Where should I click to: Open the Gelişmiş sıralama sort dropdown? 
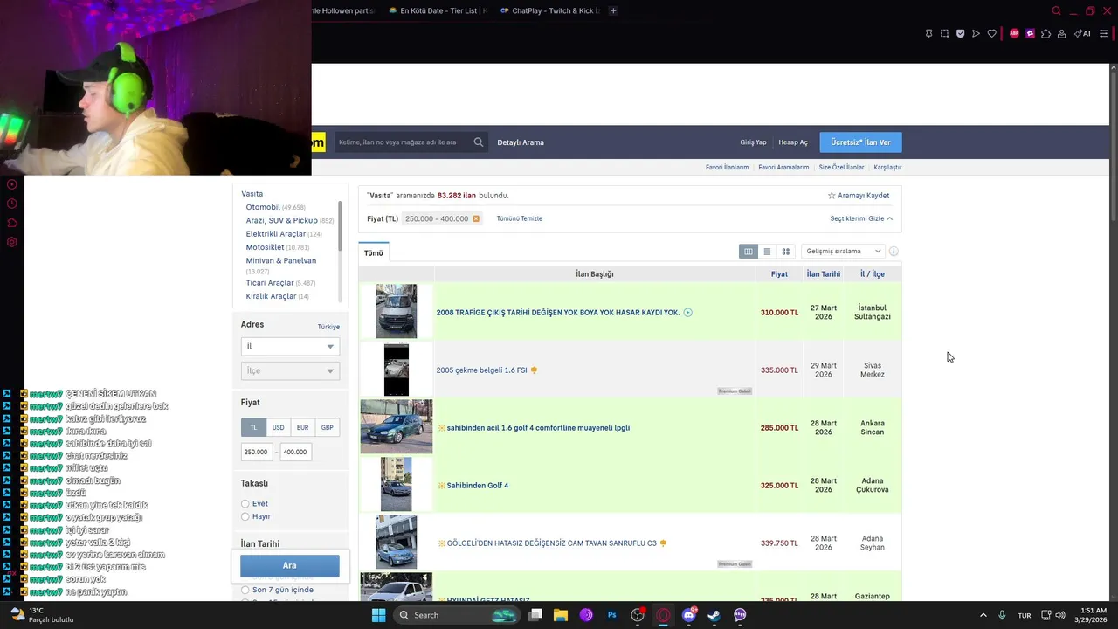[x=842, y=252]
